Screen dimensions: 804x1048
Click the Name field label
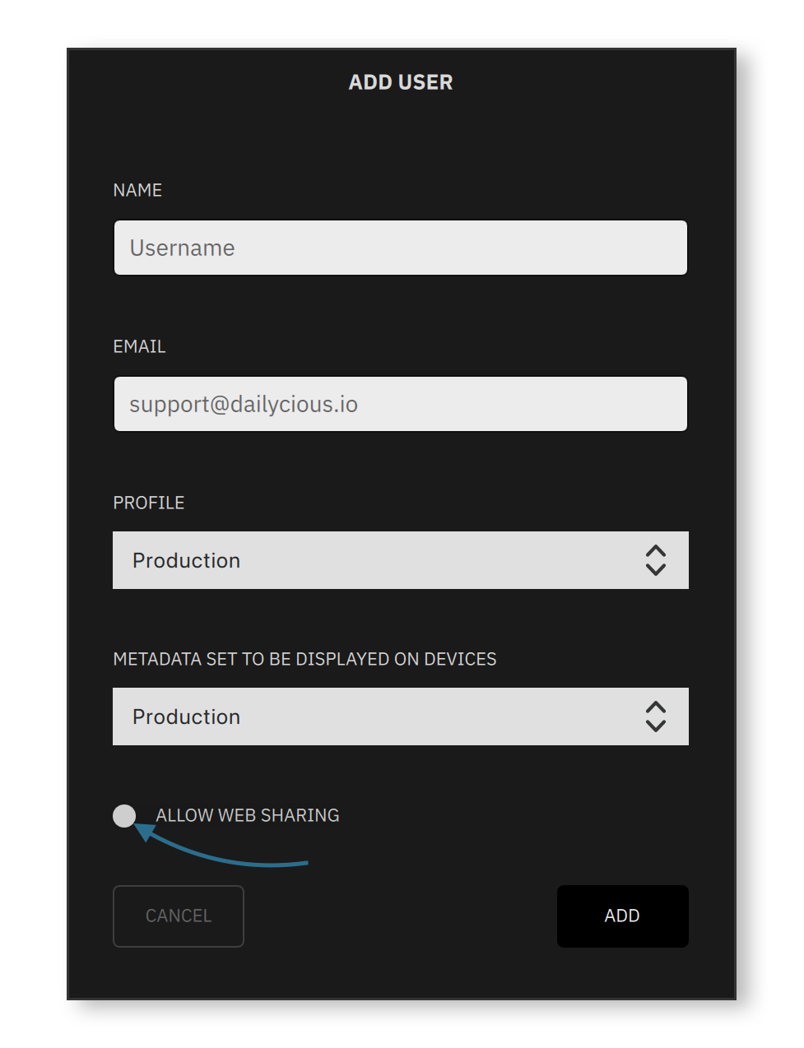[x=137, y=190]
